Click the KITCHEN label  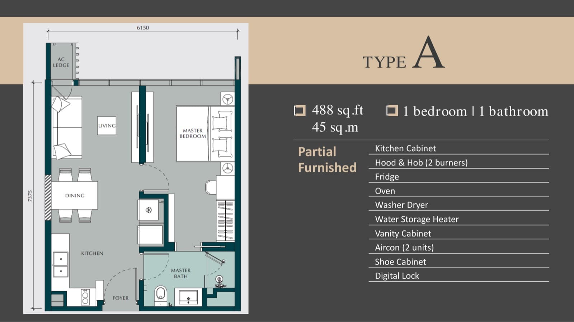coord(92,253)
